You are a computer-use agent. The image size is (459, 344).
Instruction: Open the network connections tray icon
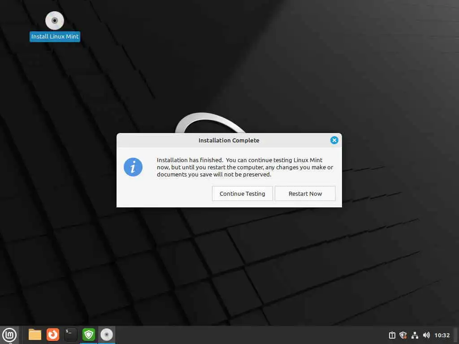coord(415,335)
